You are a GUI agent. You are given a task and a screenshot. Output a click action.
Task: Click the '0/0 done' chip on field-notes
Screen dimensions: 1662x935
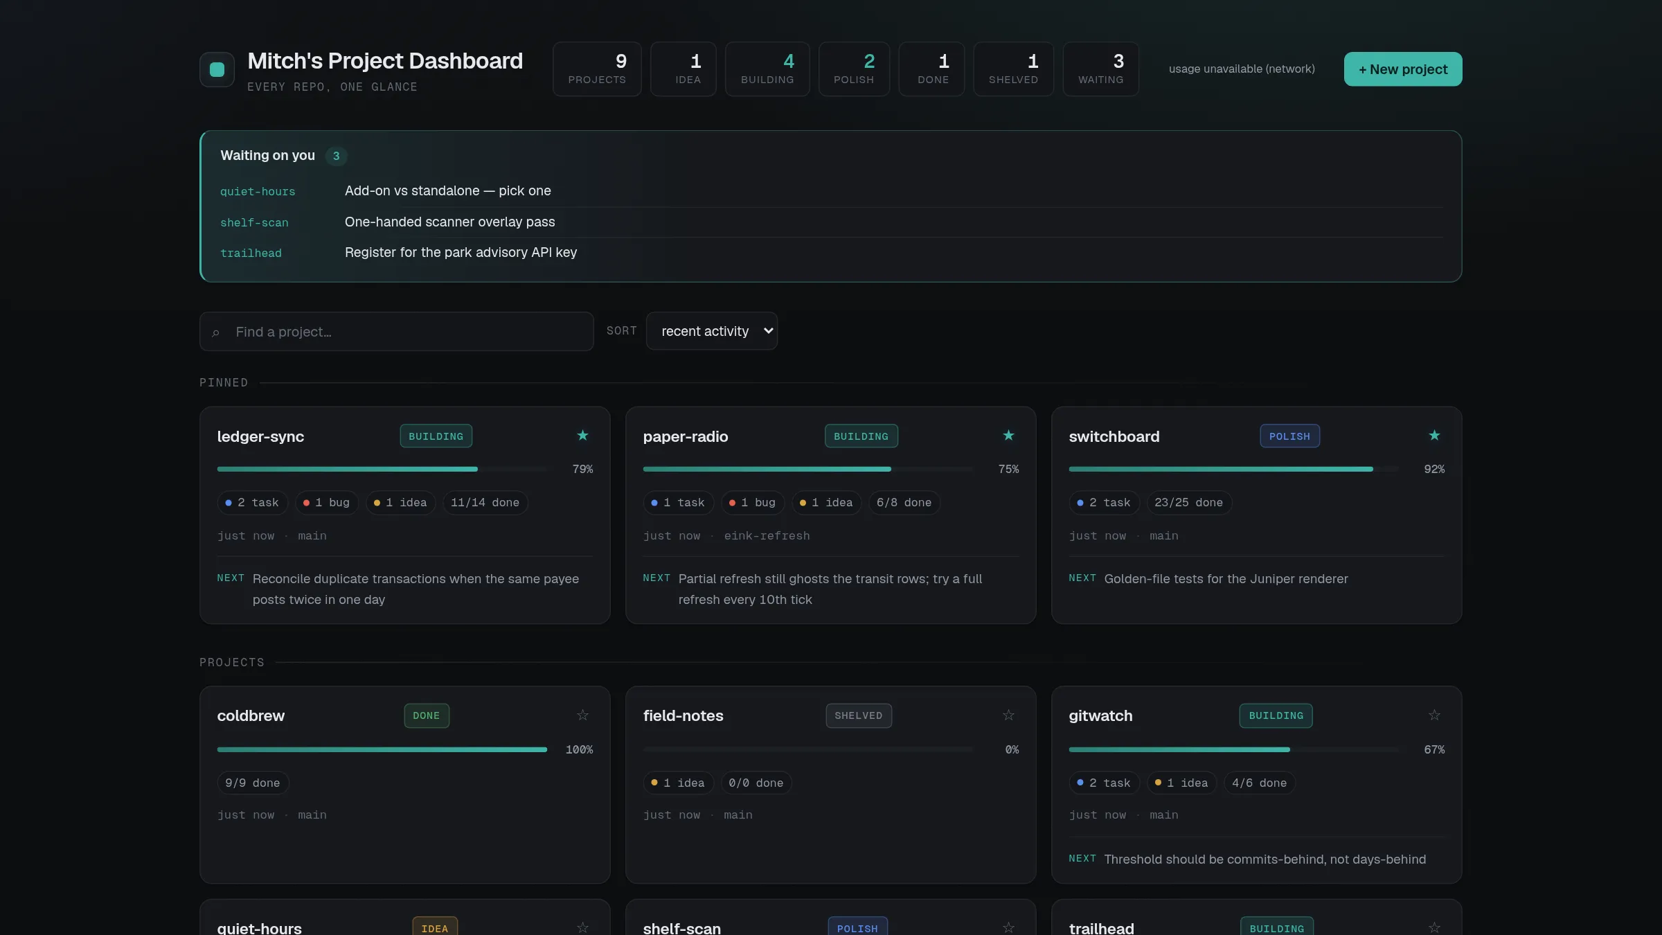[x=756, y=783]
